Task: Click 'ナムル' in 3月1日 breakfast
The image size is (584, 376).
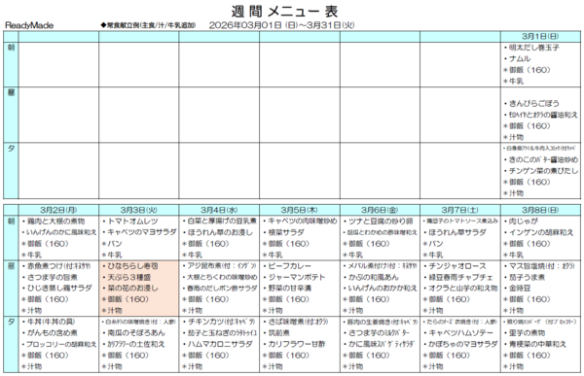Action: click(x=520, y=58)
